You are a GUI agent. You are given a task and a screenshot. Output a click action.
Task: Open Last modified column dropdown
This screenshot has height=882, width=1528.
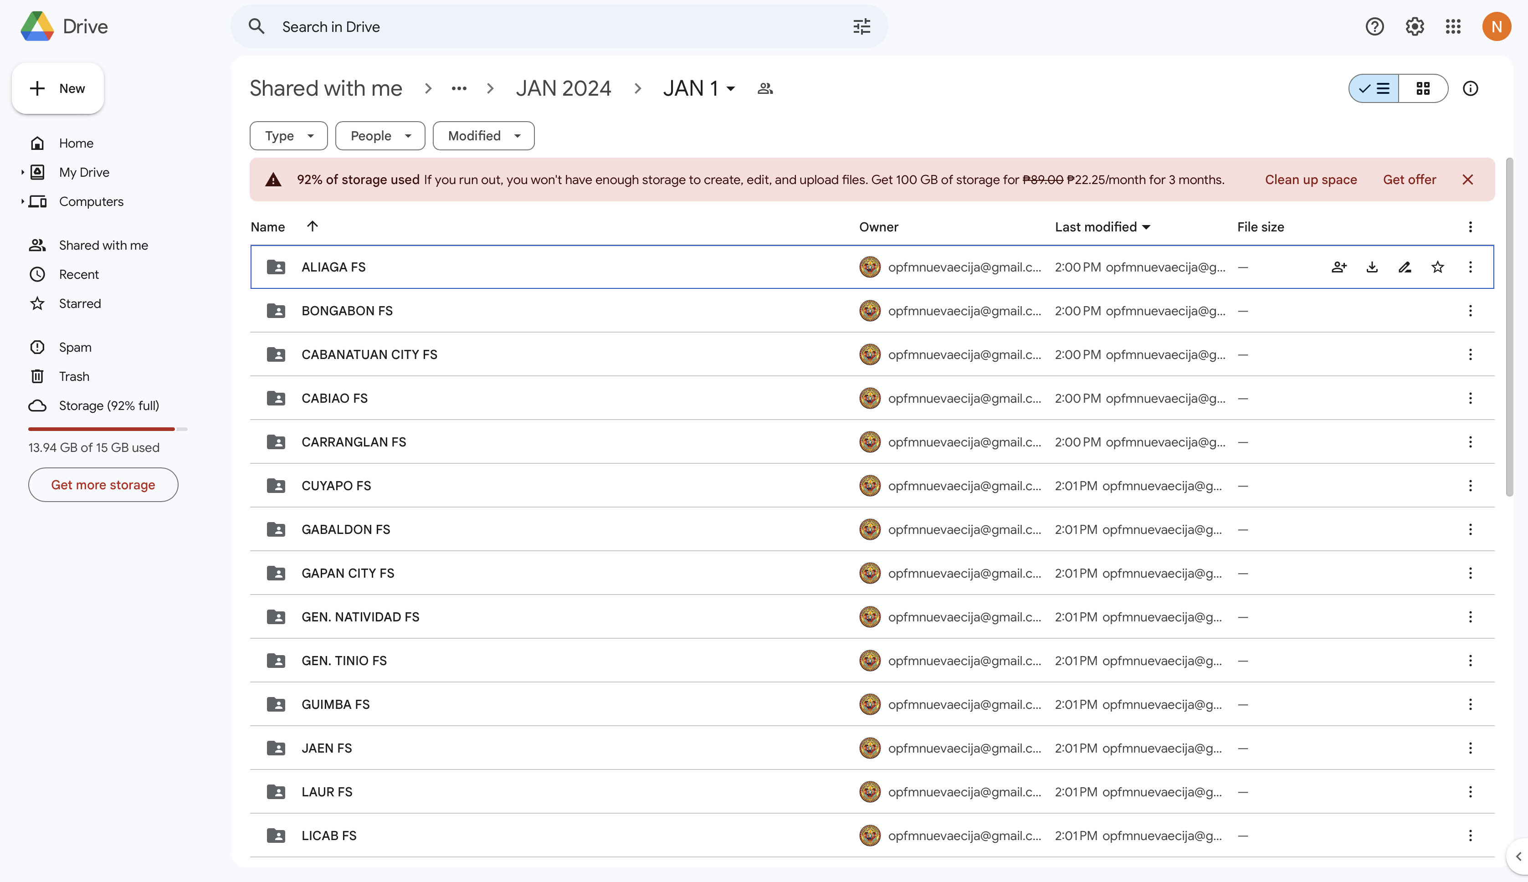coord(1146,227)
